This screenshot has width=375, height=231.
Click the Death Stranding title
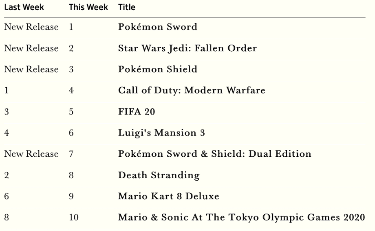pos(159,175)
